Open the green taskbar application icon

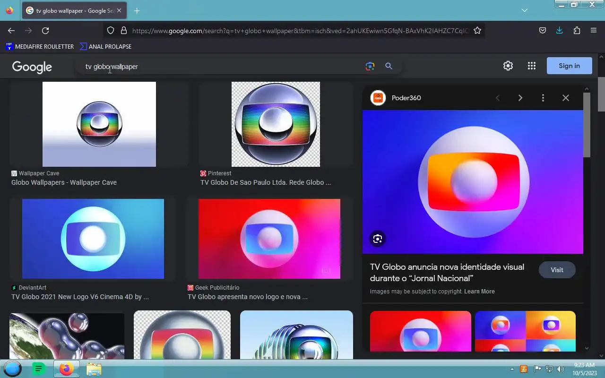(39, 369)
